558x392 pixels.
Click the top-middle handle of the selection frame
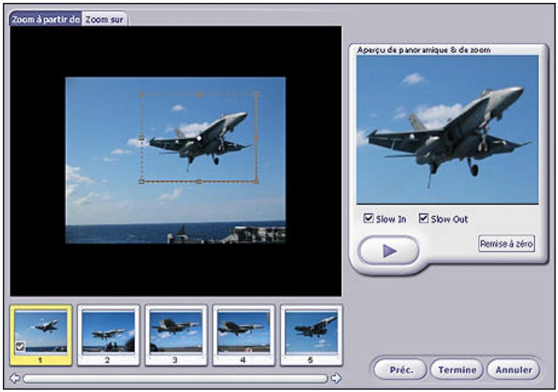199,93
